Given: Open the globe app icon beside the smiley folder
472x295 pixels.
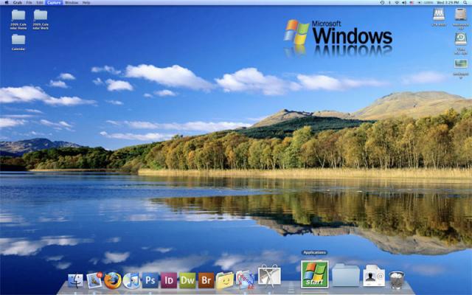Looking at the screenshot, I should tap(245, 280).
